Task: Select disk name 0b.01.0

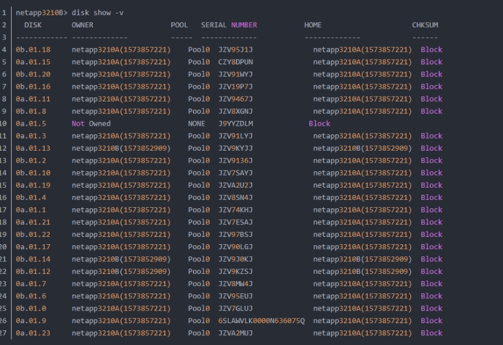Action: click(31, 309)
